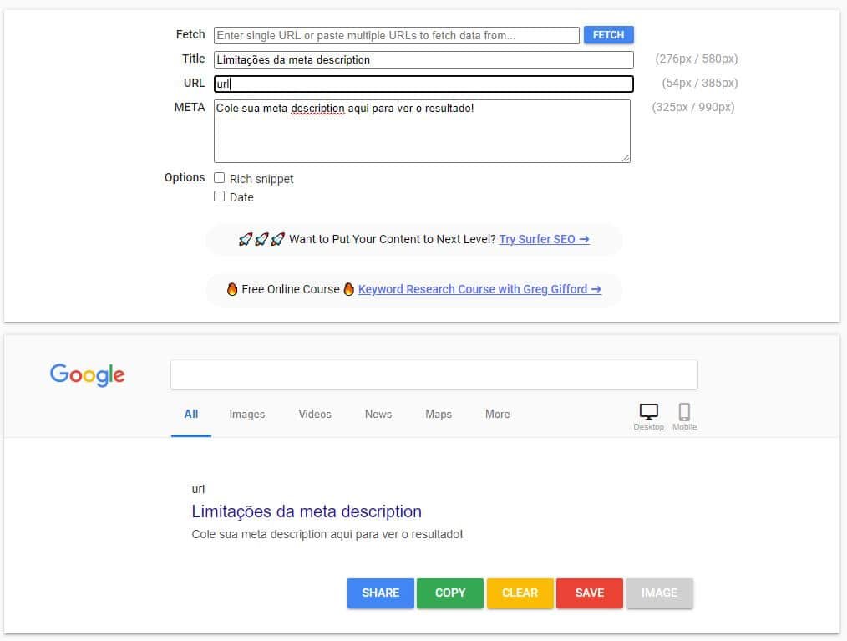The image size is (847, 641).
Task: Switch to the Videos tab
Action: click(x=315, y=414)
